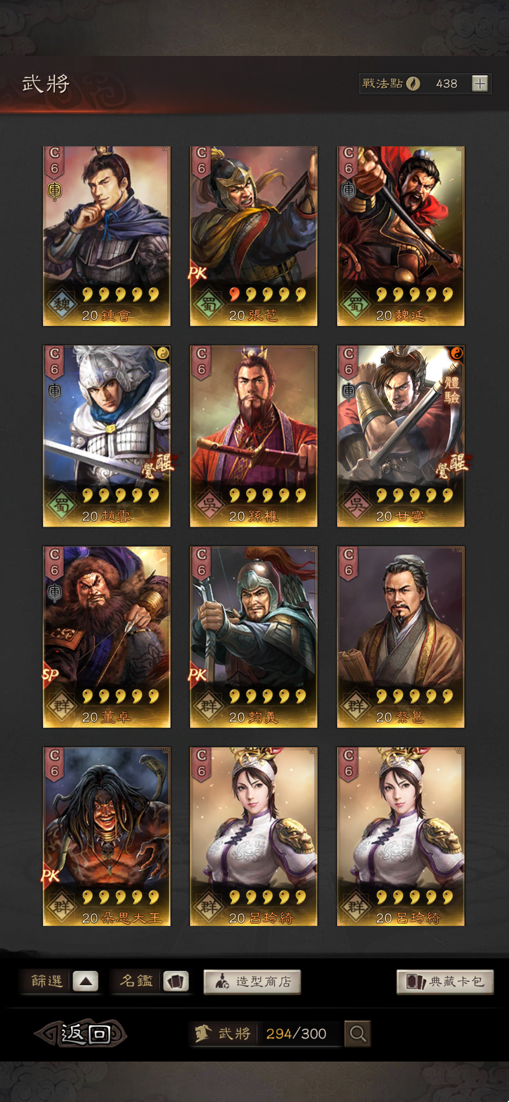This screenshot has height=1102, width=509.
Task: Open the 典藏卡包 card pack button
Action: pos(445,981)
